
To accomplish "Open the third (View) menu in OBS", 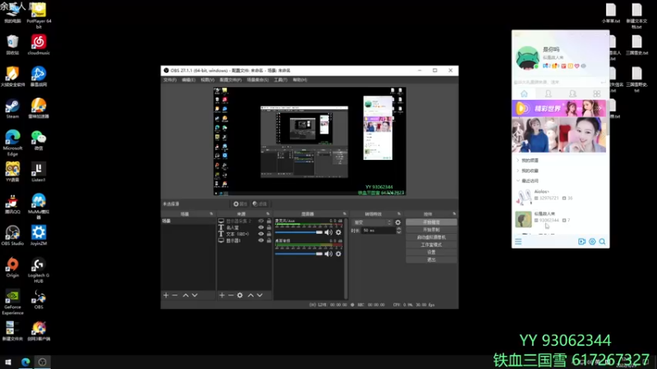I will (208, 80).
